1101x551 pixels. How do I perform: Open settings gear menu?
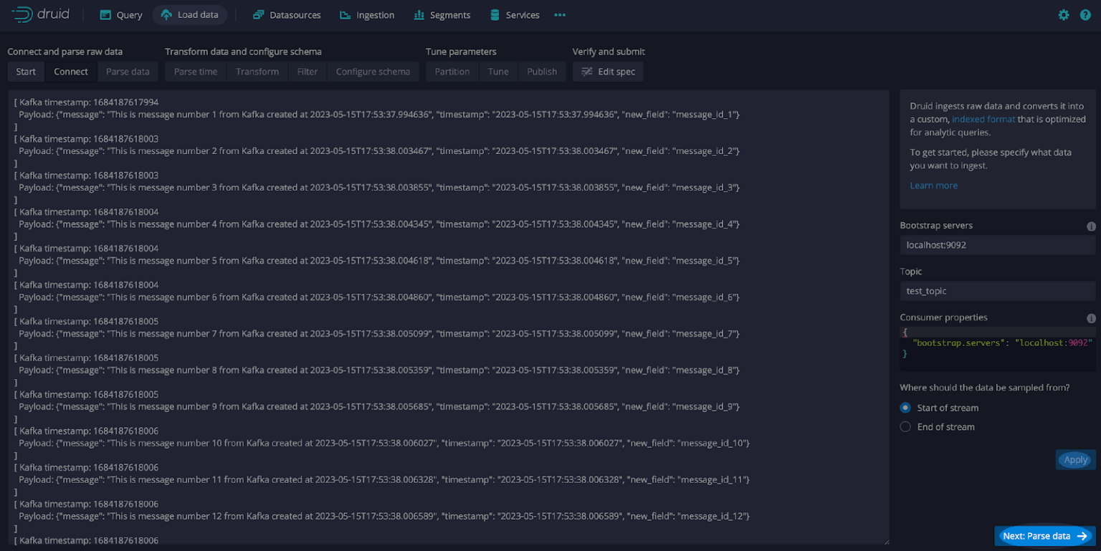click(x=1064, y=14)
